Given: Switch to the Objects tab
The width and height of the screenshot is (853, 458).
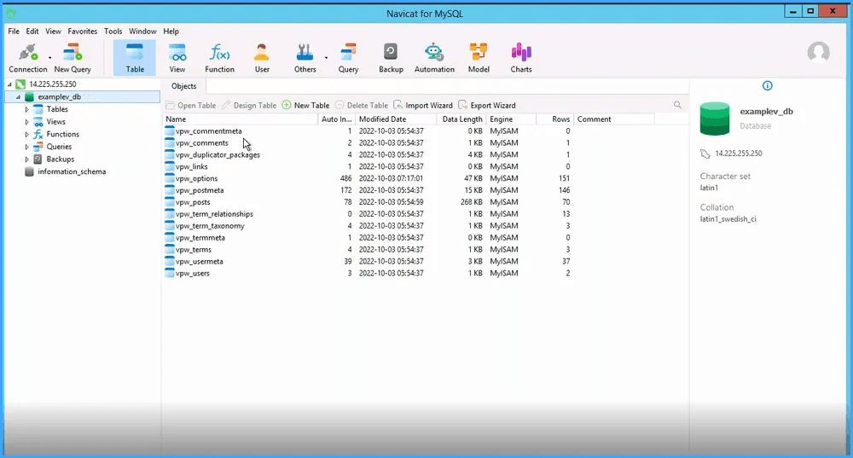Looking at the screenshot, I should tap(184, 86).
